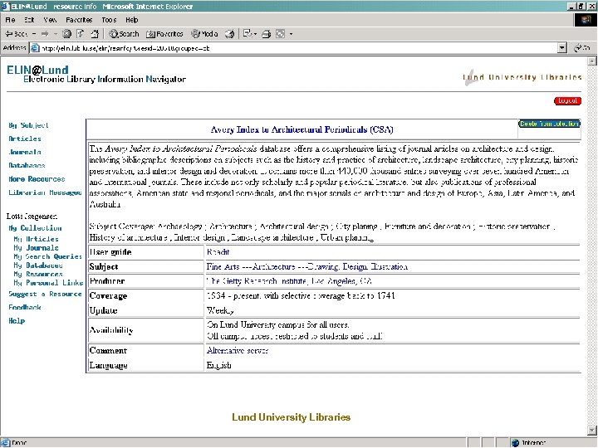Click the IE logo in title bar
This screenshot has width=598, height=448.
tap(5, 6)
